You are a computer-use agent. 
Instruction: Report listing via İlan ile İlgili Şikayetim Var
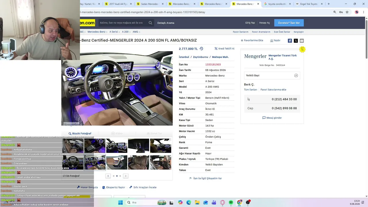(x=206, y=178)
